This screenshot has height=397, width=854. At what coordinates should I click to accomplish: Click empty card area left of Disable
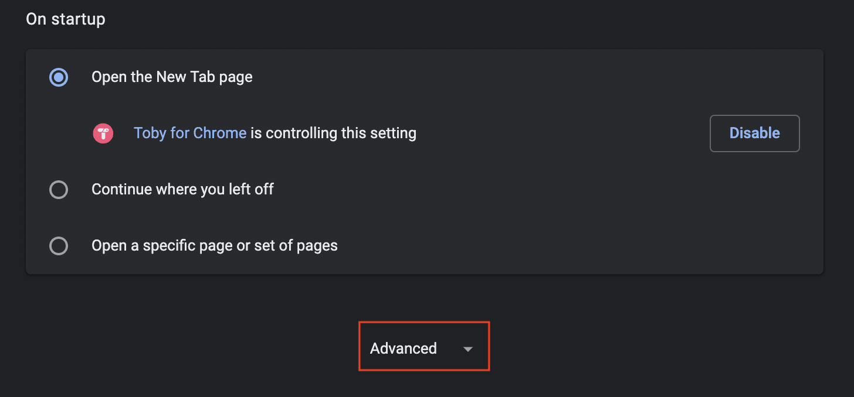(557, 134)
